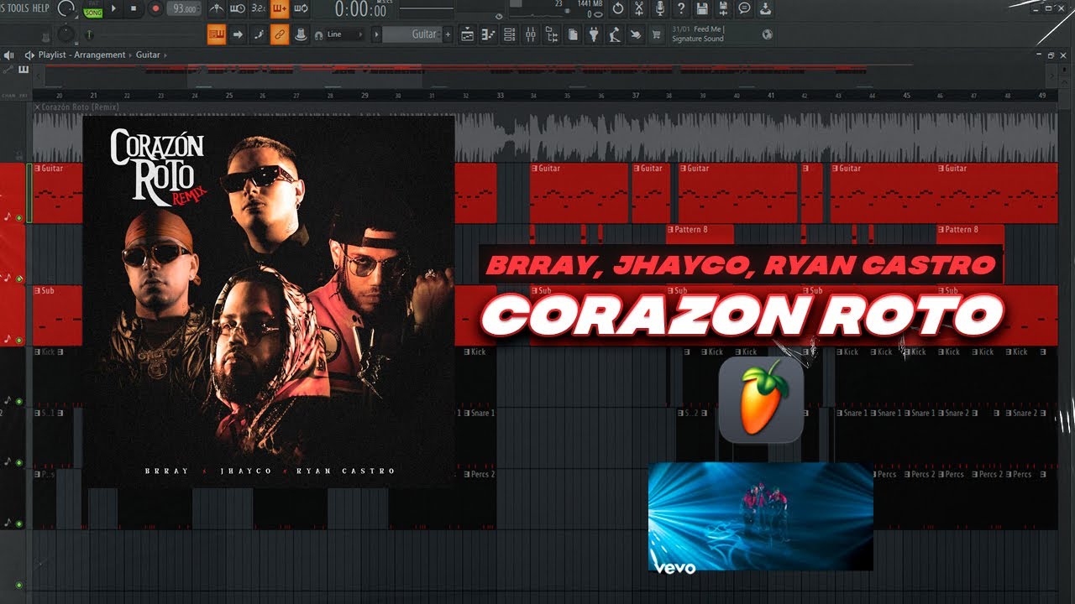
Task: Open the plugin picker plug icon
Action: [x=593, y=34]
